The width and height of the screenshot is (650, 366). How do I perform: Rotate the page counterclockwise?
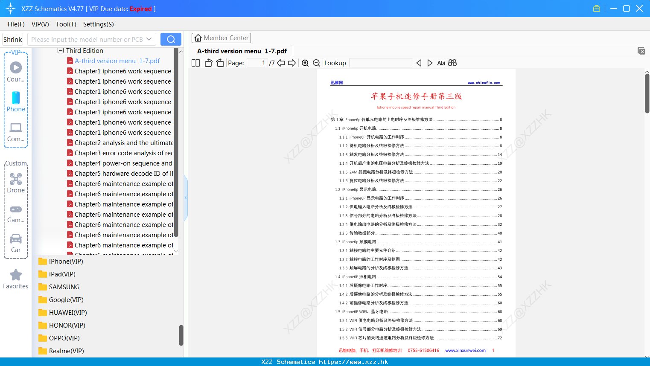click(208, 63)
